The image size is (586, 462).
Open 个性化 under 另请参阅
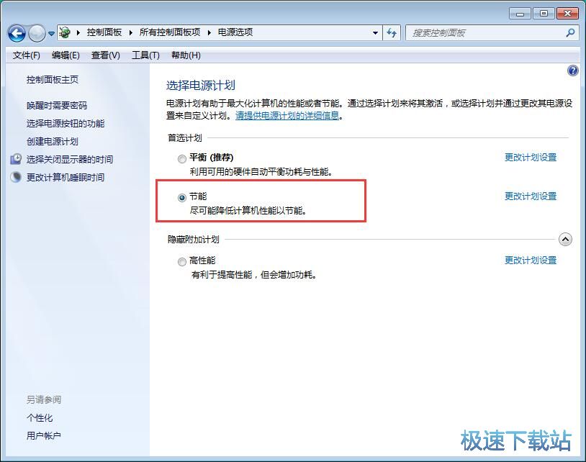(40, 418)
